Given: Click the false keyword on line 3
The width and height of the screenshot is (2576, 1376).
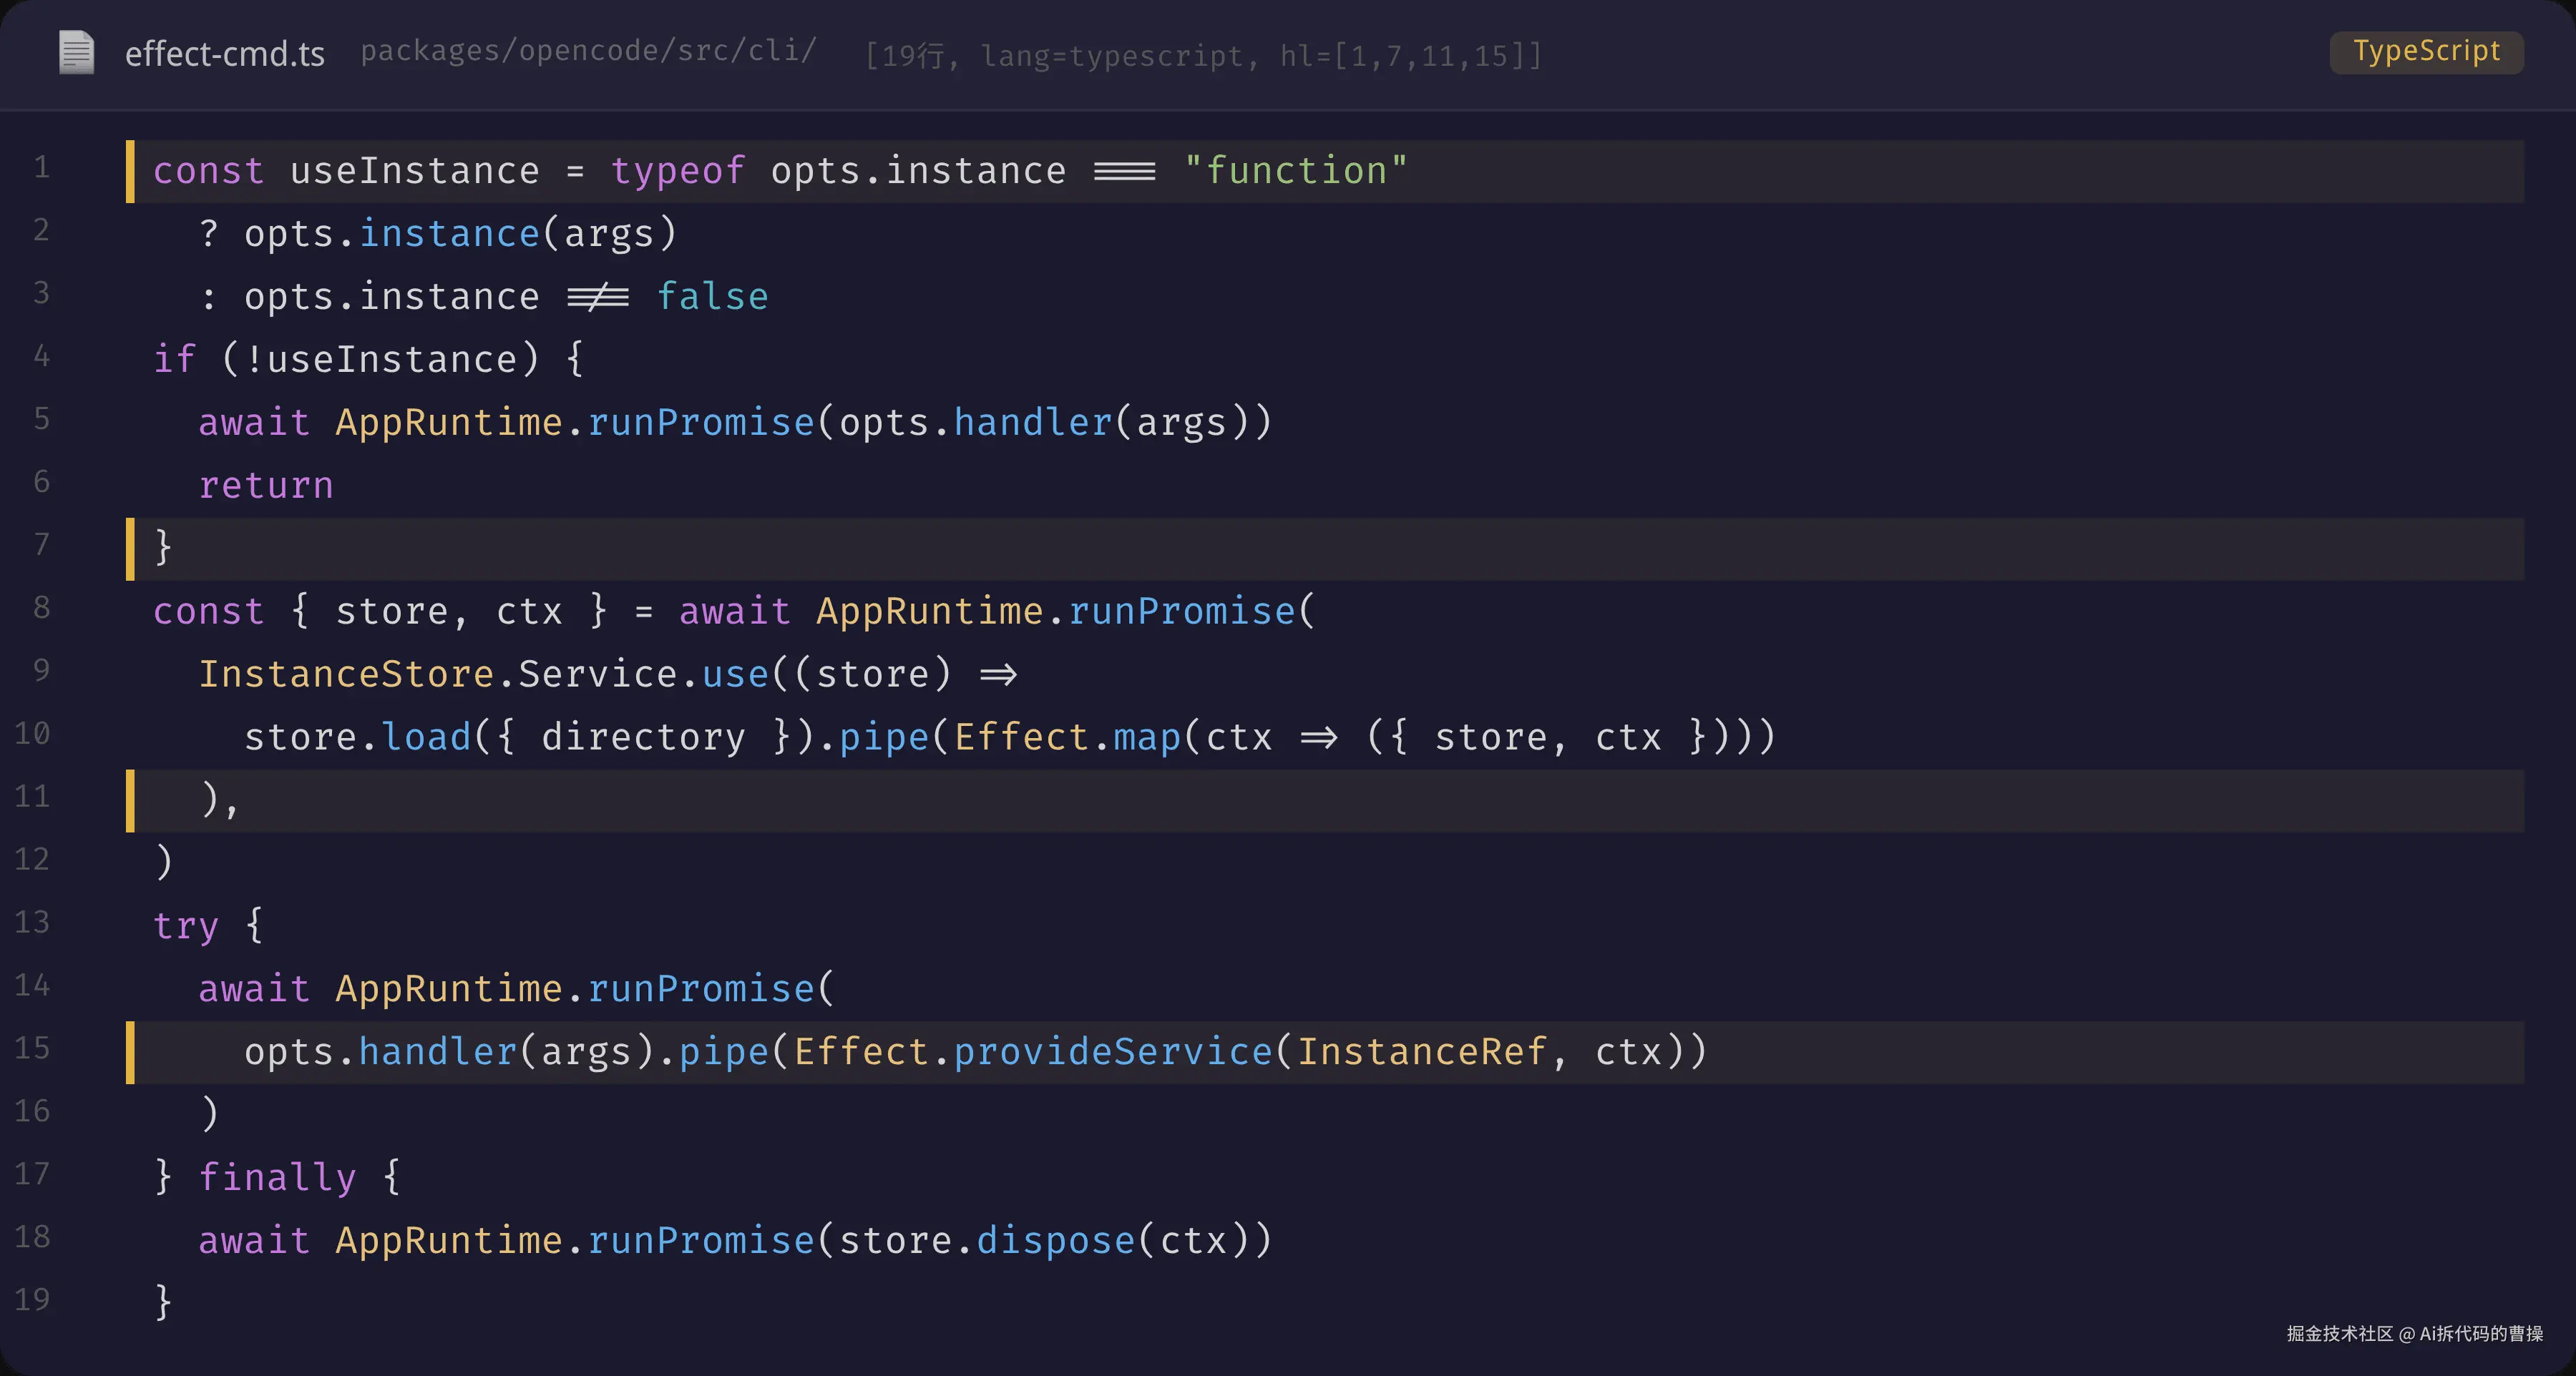Looking at the screenshot, I should [712, 297].
